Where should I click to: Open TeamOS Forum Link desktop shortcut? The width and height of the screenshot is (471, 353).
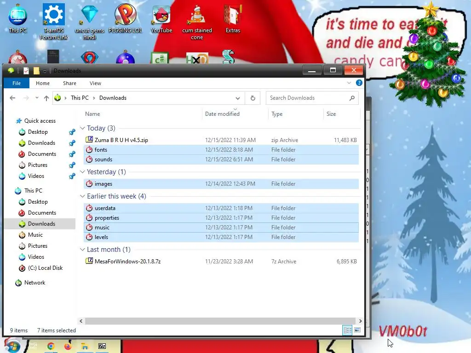pyautogui.click(x=54, y=22)
